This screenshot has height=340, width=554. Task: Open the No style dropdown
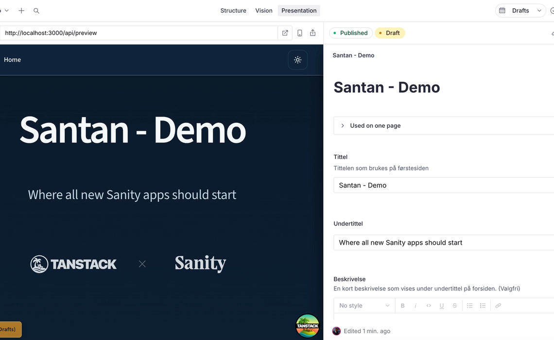click(364, 306)
